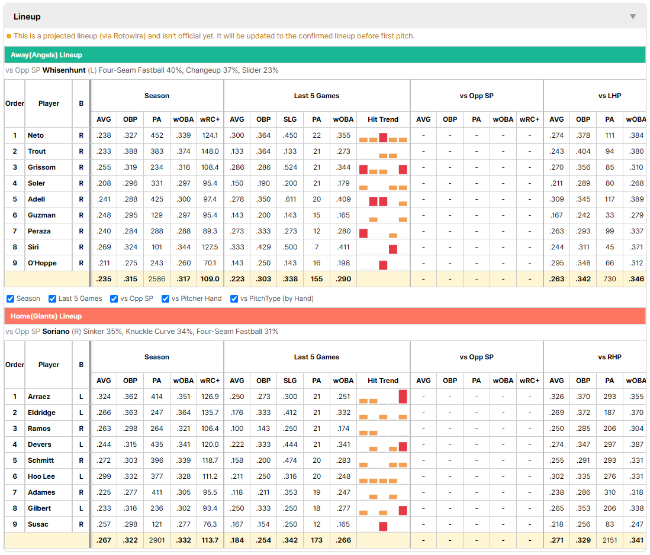Open opposing pitcher Soriano's link
The image size is (650, 555).
[x=56, y=332]
